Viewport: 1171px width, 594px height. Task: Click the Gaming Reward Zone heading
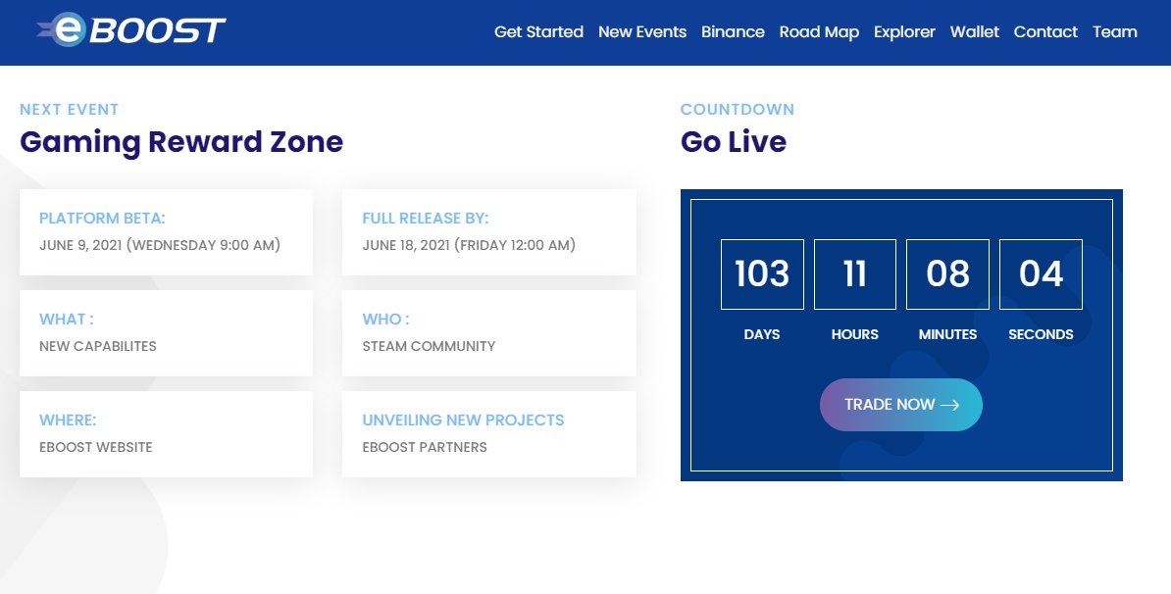[x=181, y=142]
